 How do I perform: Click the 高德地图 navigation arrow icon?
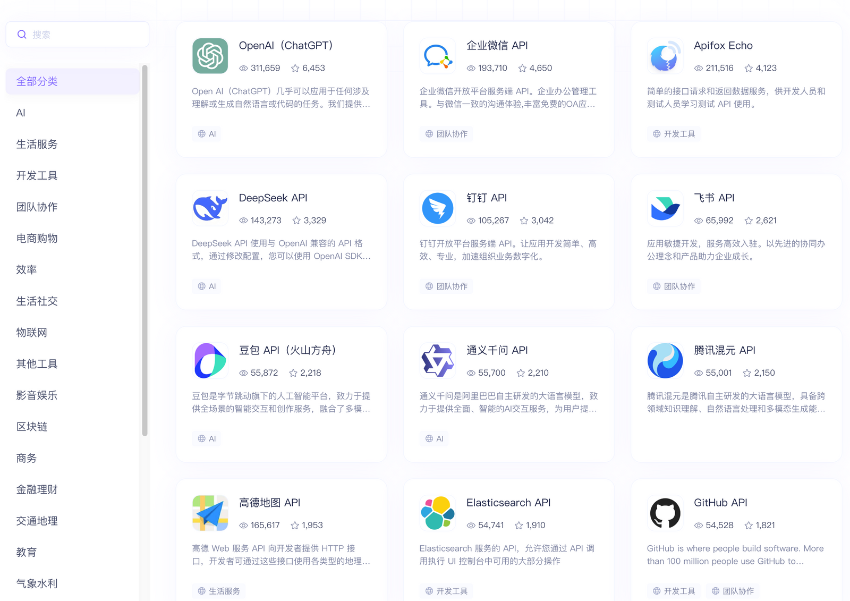[x=210, y=513]
